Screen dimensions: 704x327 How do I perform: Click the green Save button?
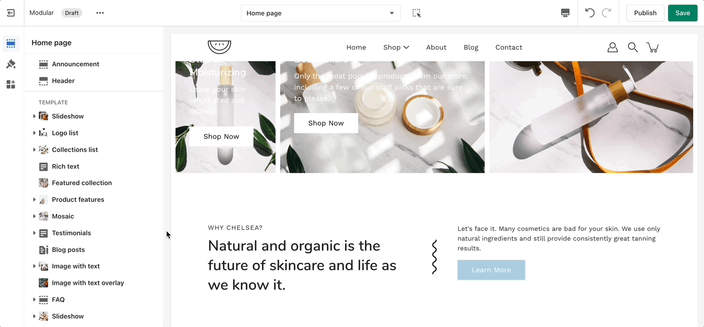682,13
